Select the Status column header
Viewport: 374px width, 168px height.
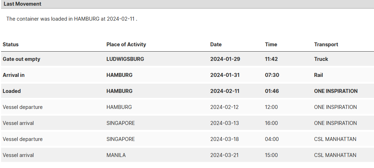tap(10, 44)
